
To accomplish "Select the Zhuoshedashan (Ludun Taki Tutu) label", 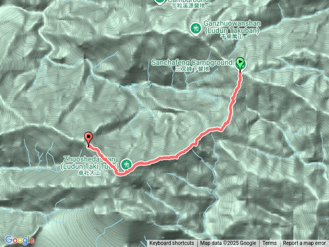I will (x=89, y=163).
